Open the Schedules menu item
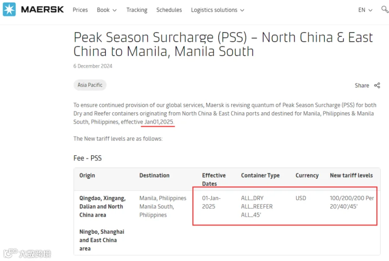 tap(169, 10)
